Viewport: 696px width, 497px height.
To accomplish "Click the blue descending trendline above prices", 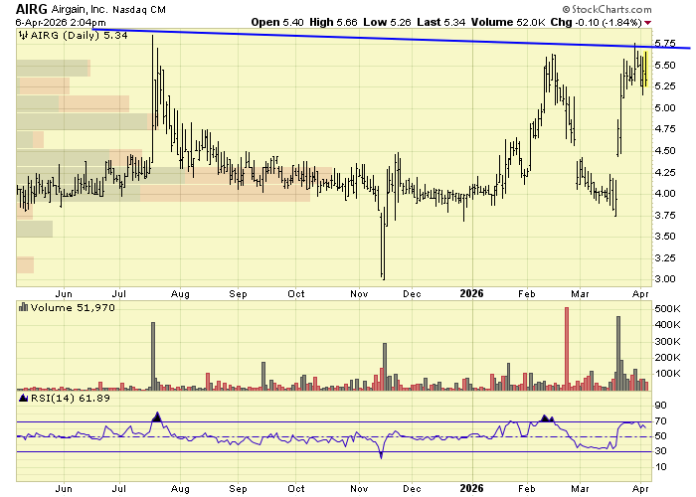I will pyautogui.click(x=391, y=39).
